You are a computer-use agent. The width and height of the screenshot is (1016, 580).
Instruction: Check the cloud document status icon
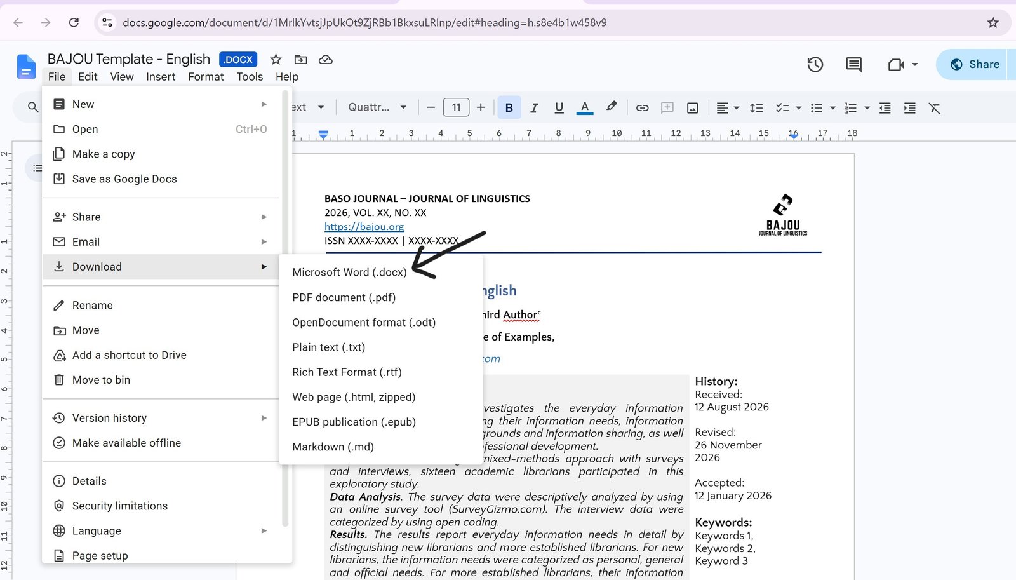tap(326, 60)
